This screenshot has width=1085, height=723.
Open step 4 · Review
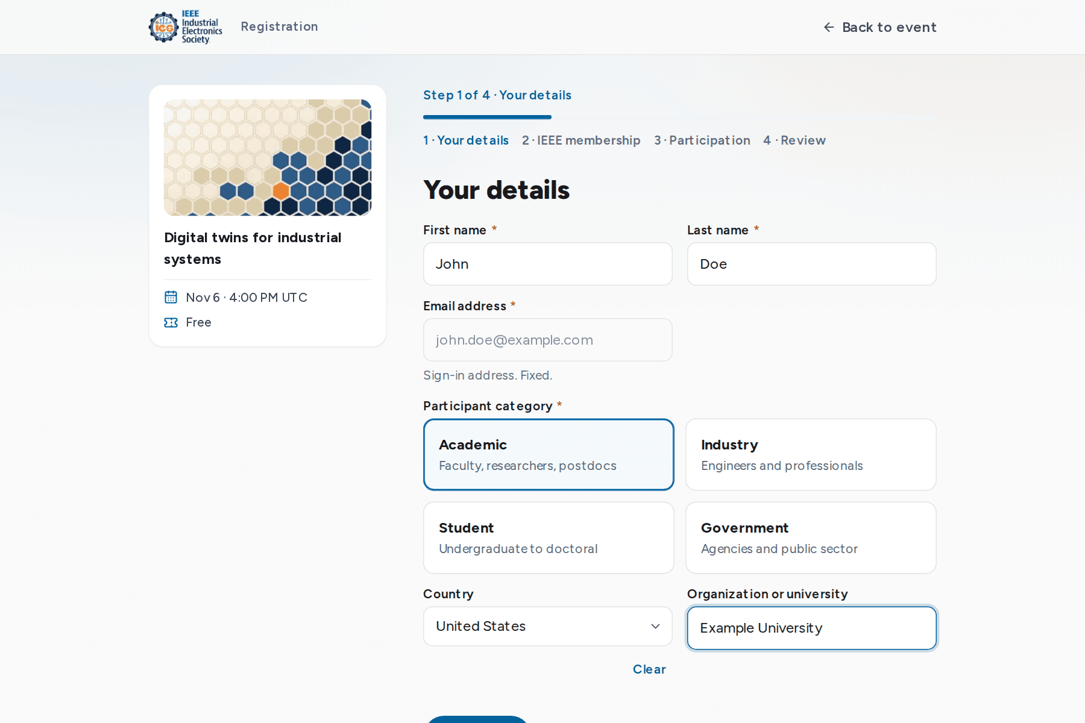tap(794, 140)
